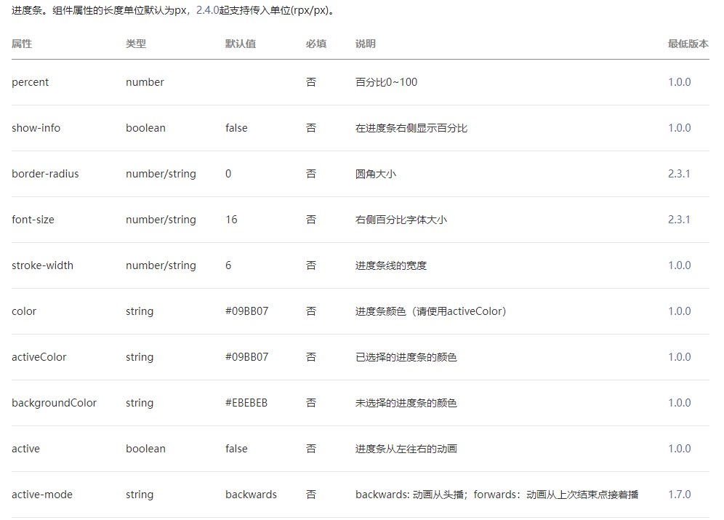Click the active-mode property name
724x520 pixels.
[41, 494]
